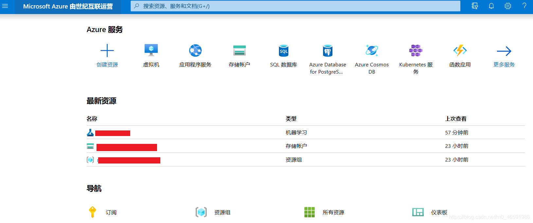Screen dimensions: 533x223
Task: Click the 仪表板 navigation link
Action: pos(439,213)
